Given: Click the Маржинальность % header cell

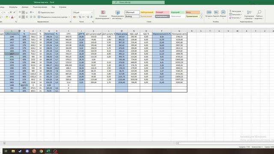Looking at the screenshot, I should [x=162, y=34].
